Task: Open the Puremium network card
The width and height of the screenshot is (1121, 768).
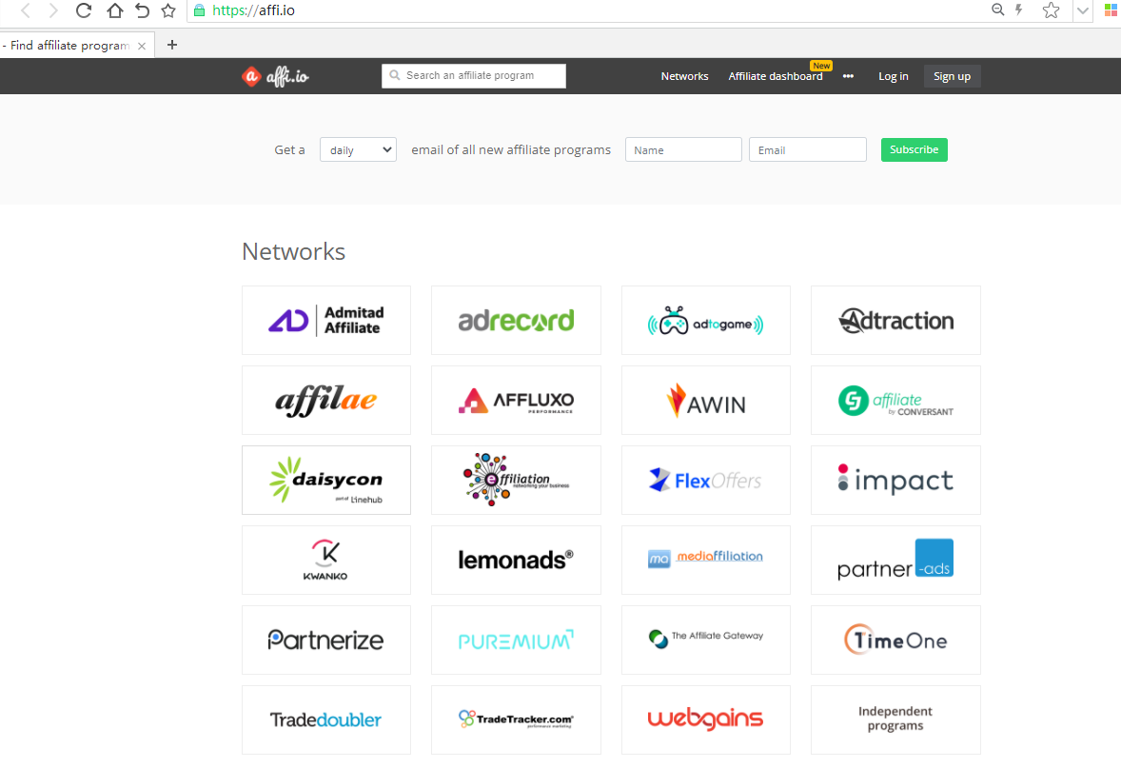Action: pos(516,640)
